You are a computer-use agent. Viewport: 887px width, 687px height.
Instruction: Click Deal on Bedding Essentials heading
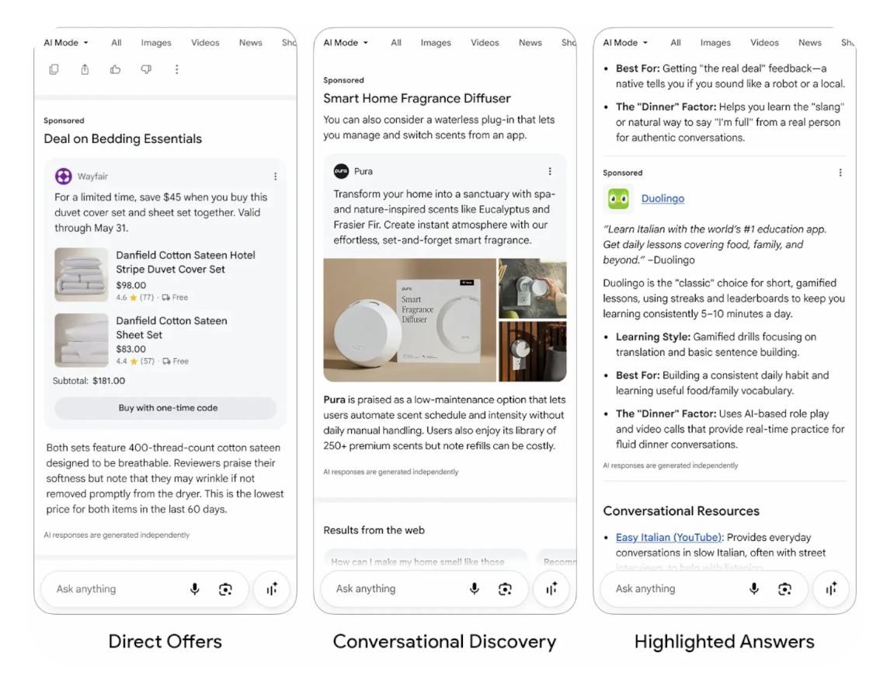click(x=123, y=138)
